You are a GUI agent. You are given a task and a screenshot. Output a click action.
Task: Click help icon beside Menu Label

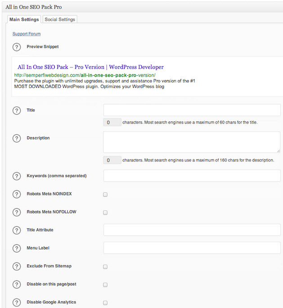click(x=17, y=248)
